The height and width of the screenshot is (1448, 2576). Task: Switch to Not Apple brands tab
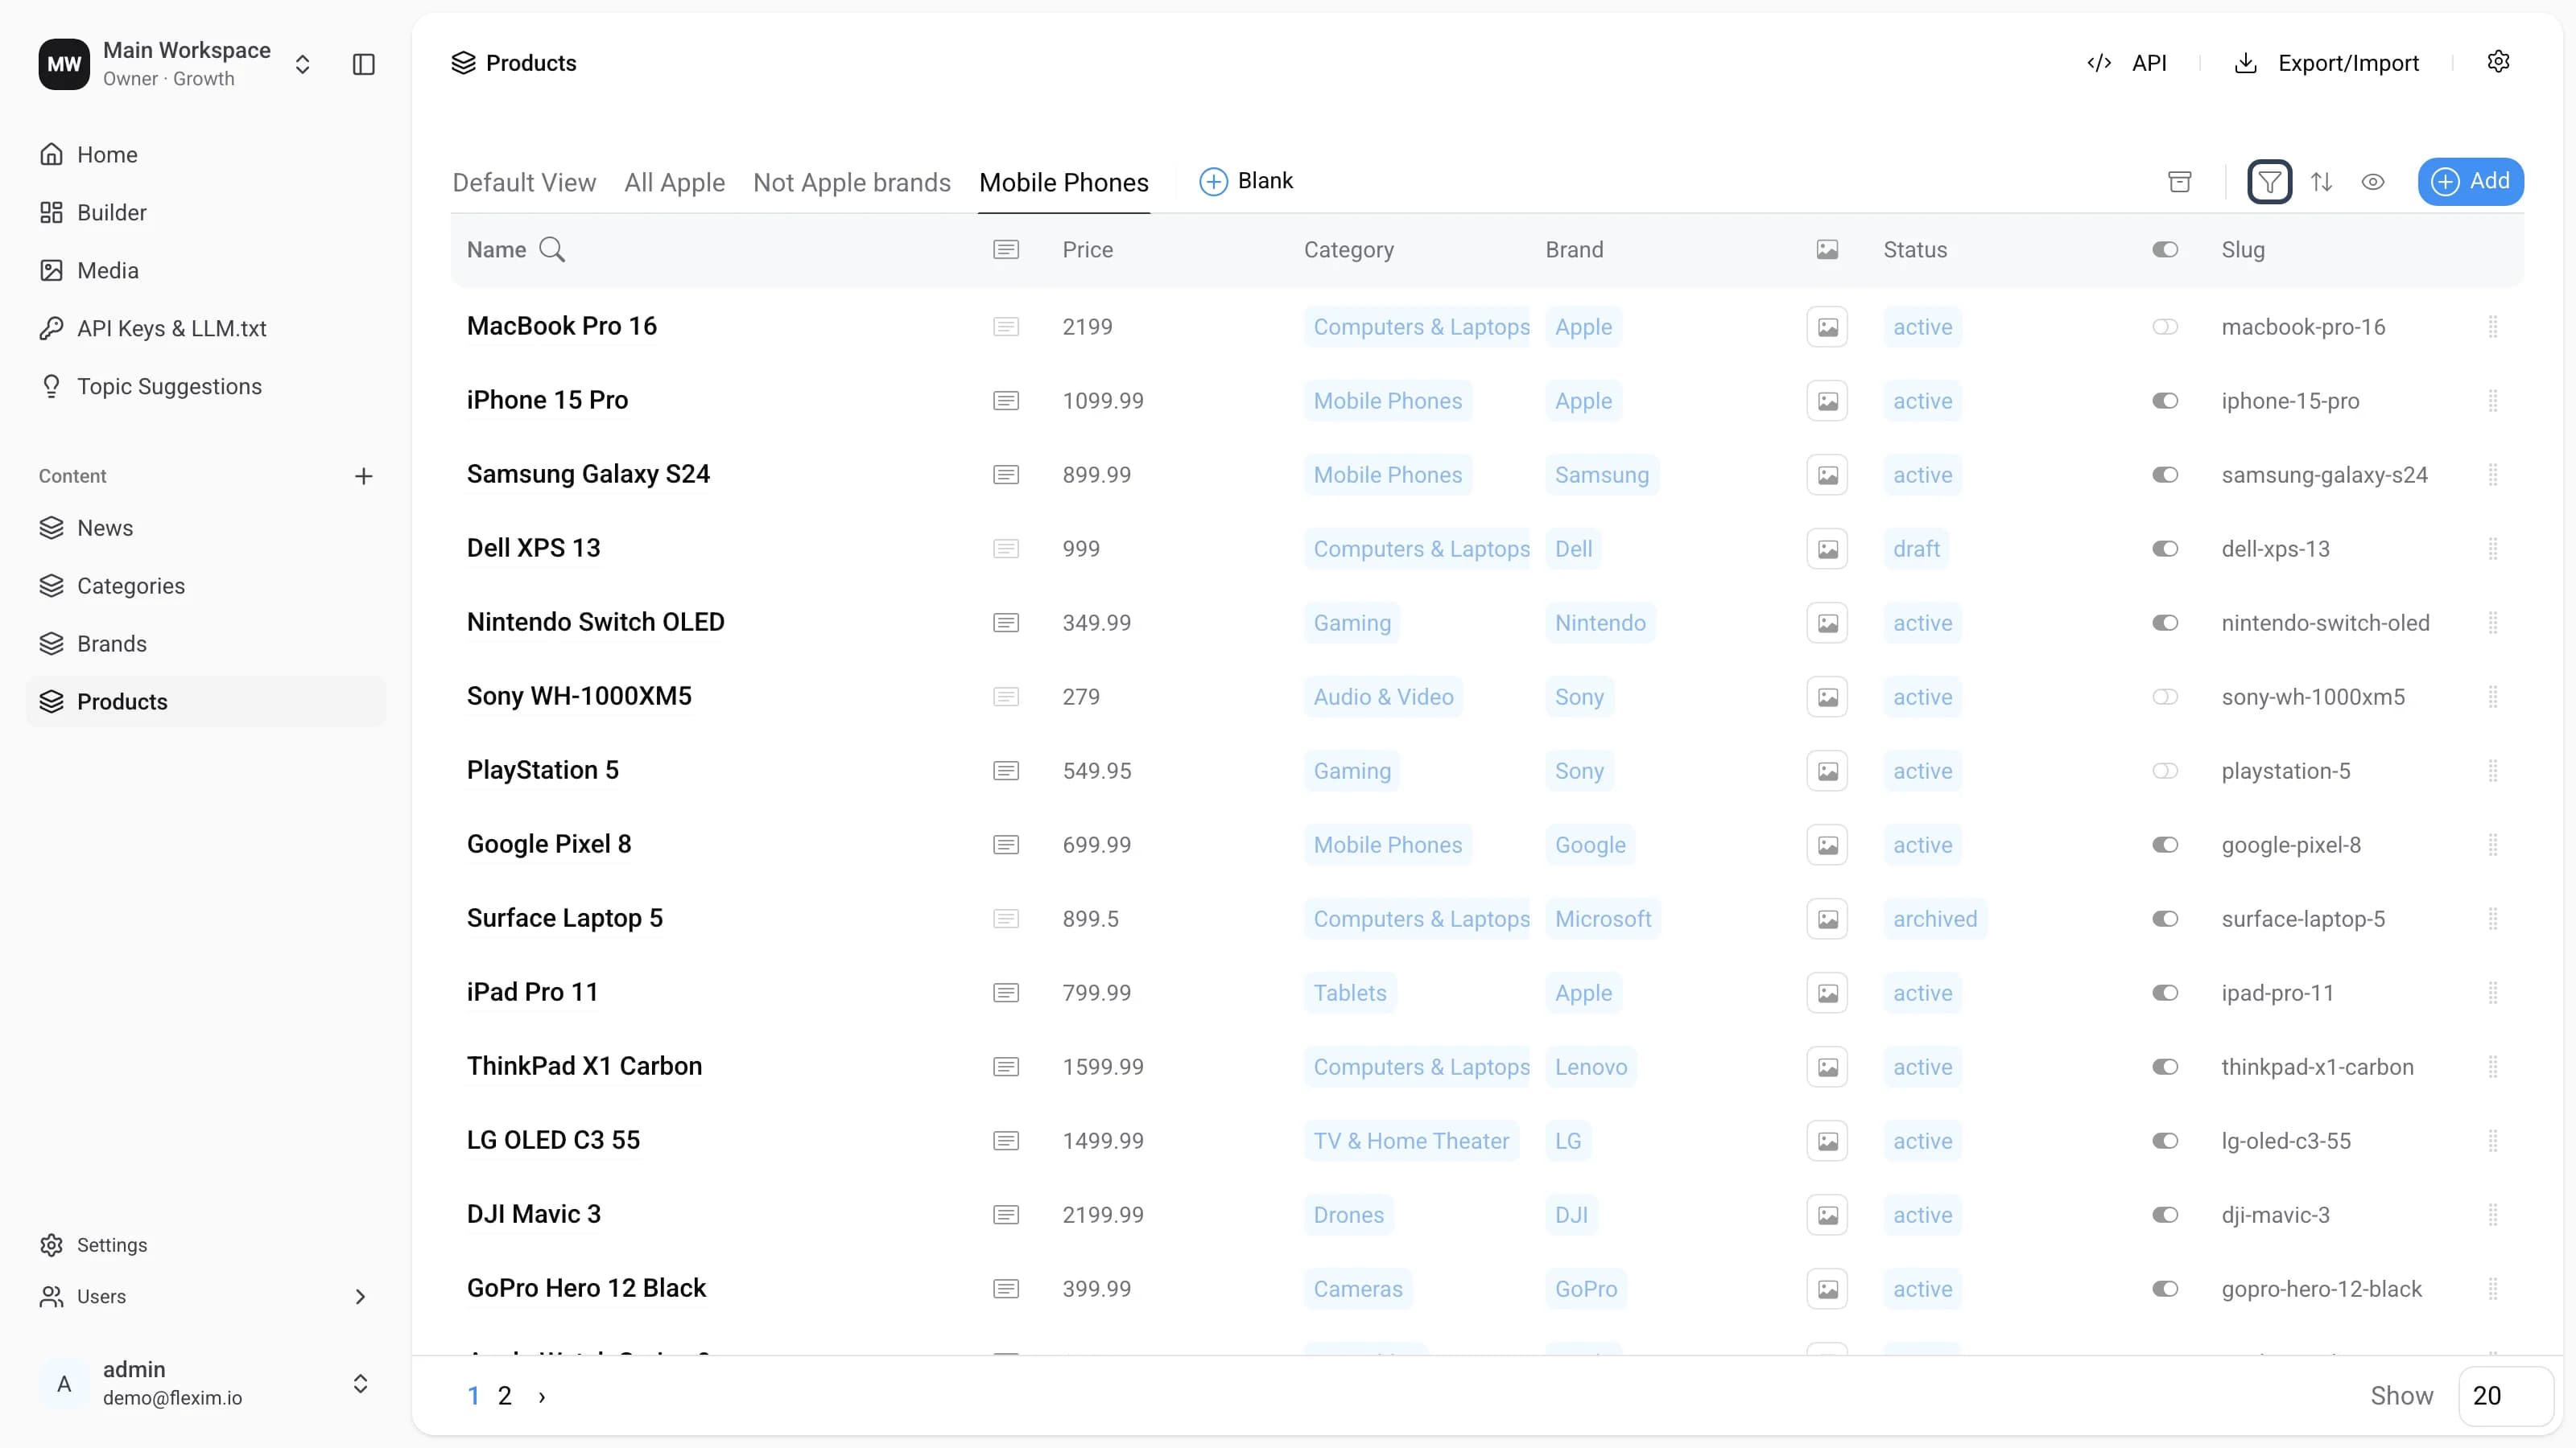852,183
